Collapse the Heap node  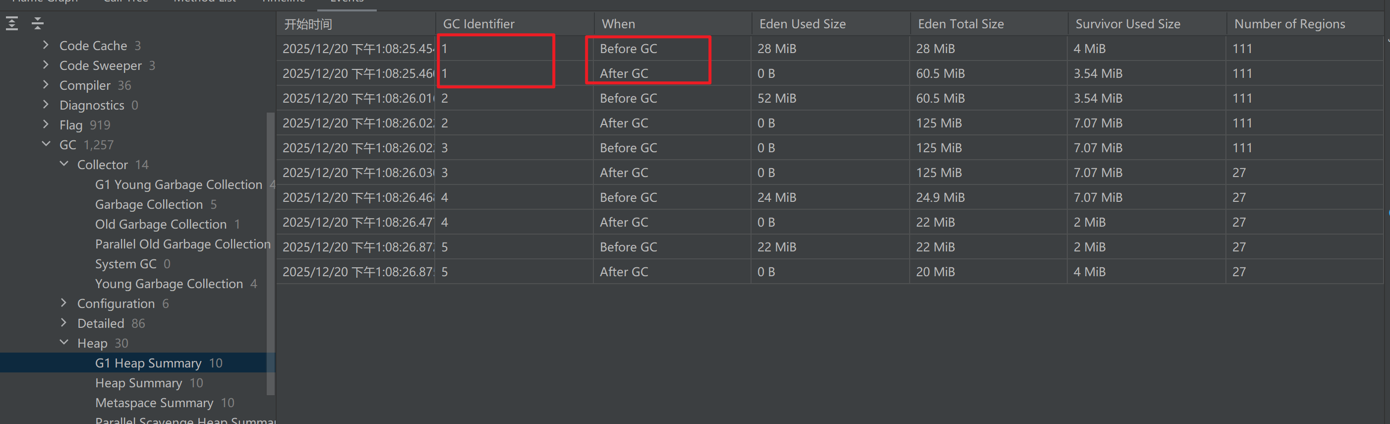pyautogui.click(x=64, y=343)
